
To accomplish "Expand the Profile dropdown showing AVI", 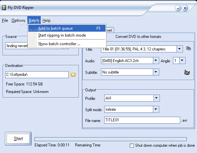I will pyautogui.click(x=157, y=98).
